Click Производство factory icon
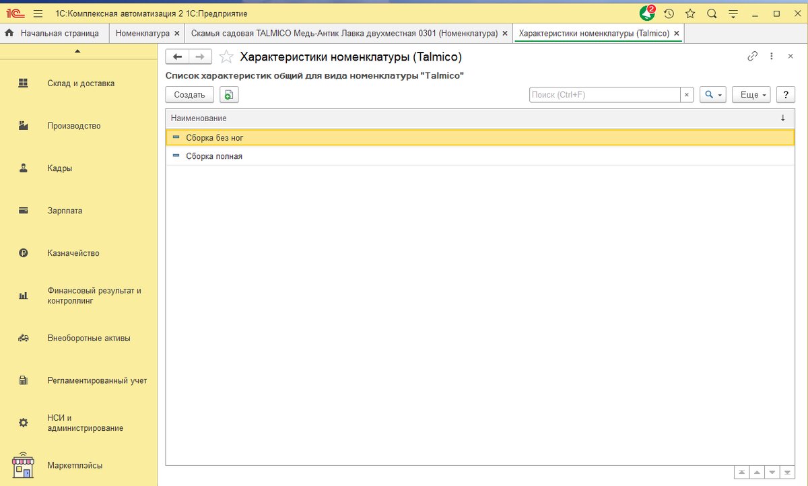 (x=24, y=125)
